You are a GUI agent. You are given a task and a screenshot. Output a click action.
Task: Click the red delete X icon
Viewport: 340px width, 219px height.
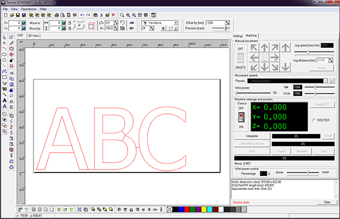pyautogui.click(x=113, y=15)
